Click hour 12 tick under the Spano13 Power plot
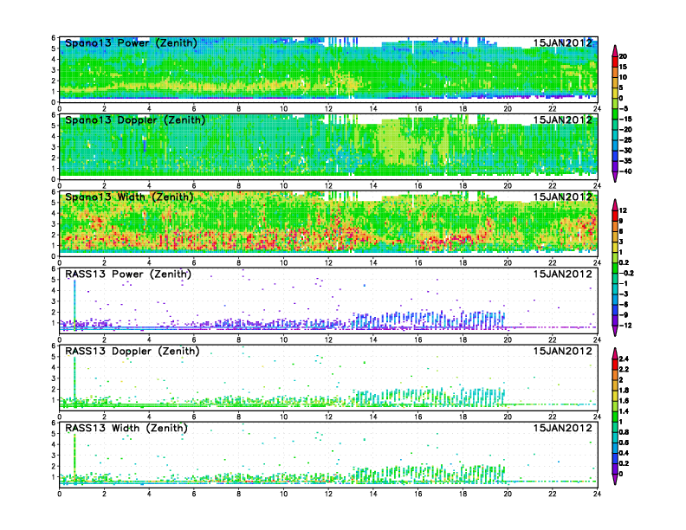This screenshot has height=530, width=686. click(x=328, y=109)
